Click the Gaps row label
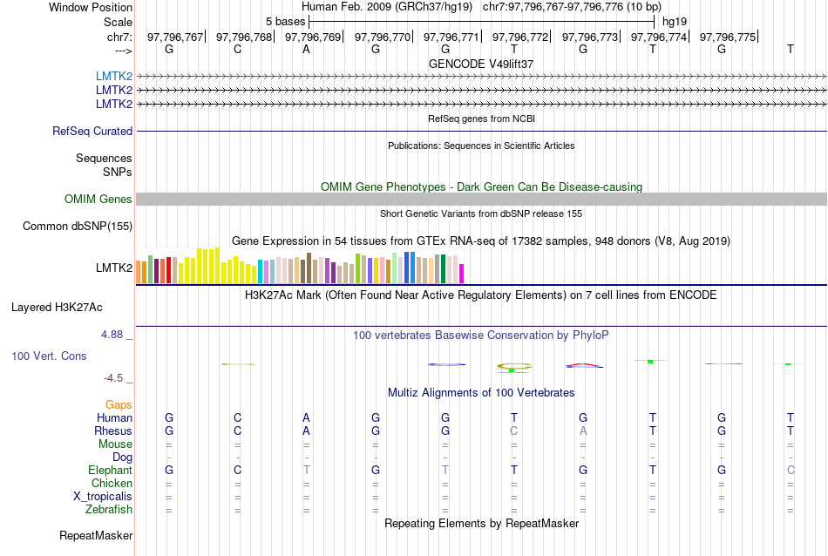 (119, 405)
